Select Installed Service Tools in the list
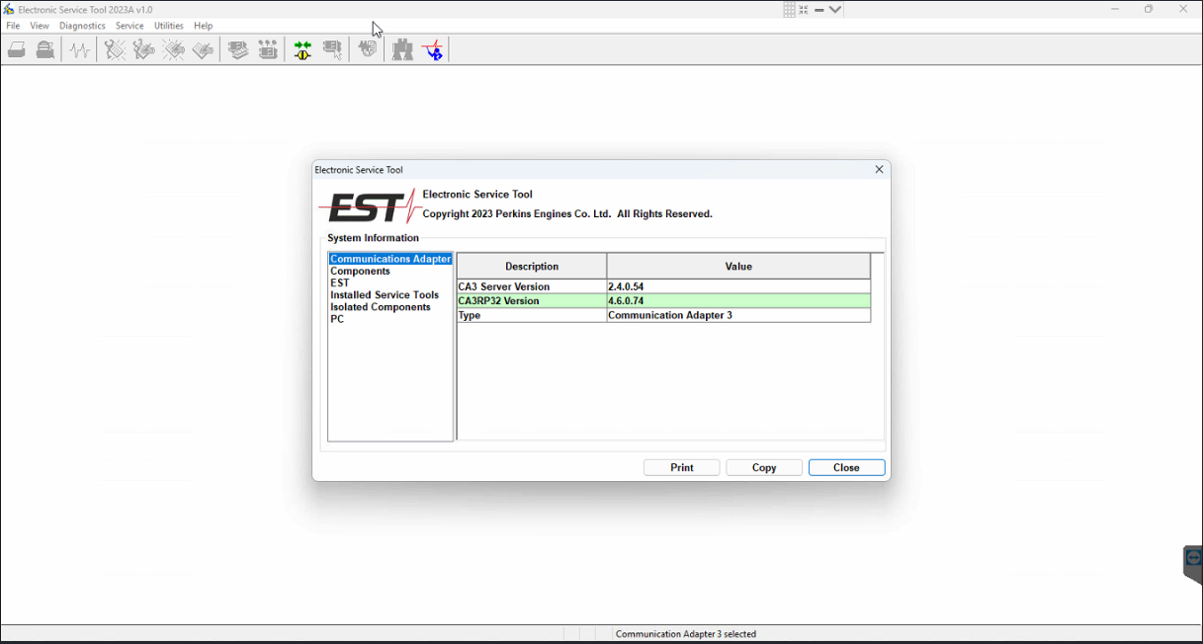 pos(385,295)
